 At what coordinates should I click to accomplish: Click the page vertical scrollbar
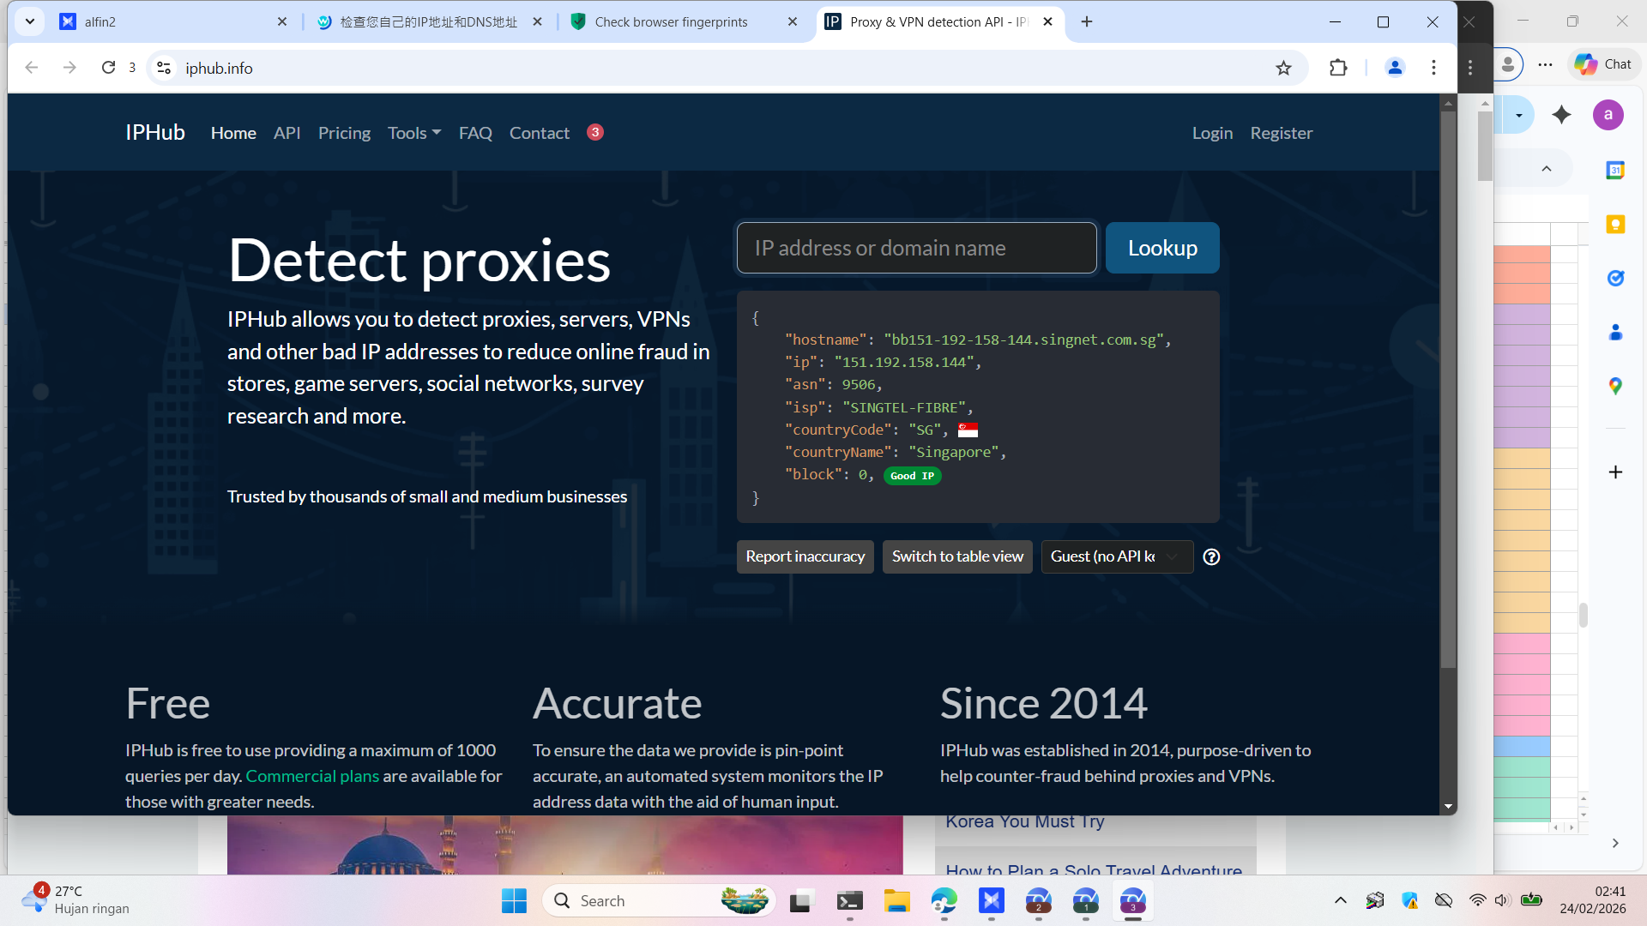coord(1448,386)
